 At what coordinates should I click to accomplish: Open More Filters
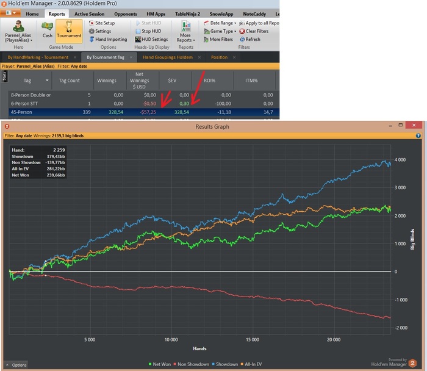[x=218, y=40]
